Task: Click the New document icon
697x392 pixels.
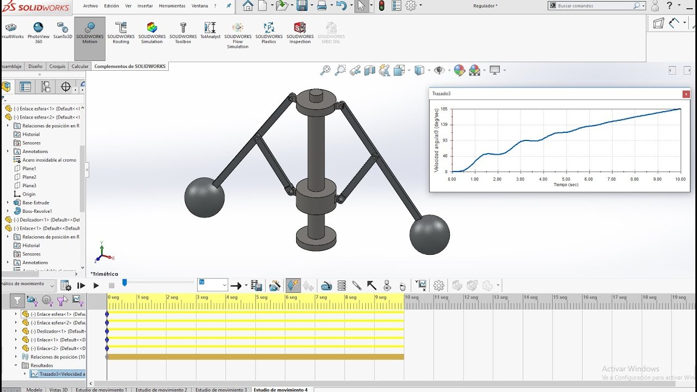Action: [x=262, y=6]
